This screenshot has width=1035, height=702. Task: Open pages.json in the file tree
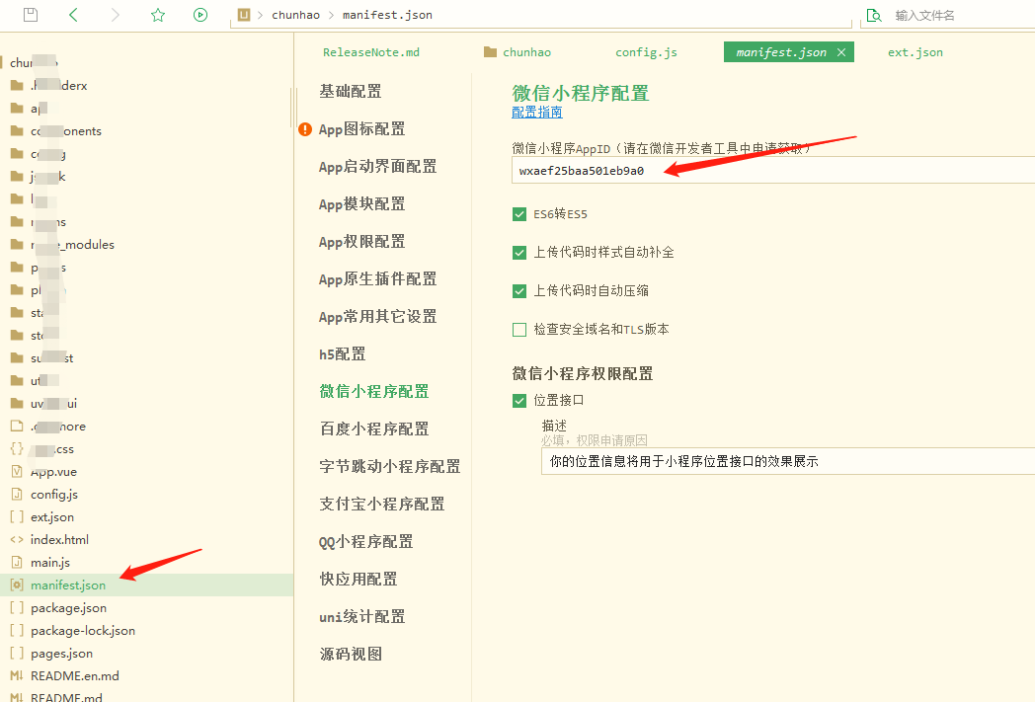tap(61, 654)
